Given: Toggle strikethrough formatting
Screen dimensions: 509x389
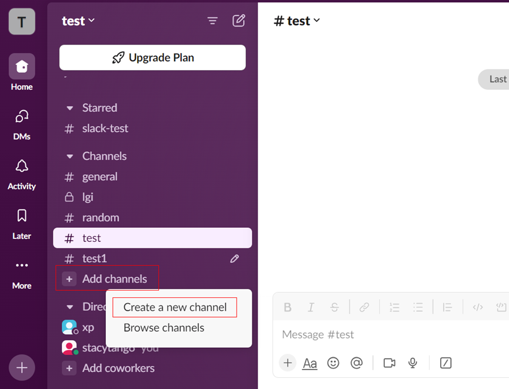Looking at the screenshot, I should tap(335, 307).
